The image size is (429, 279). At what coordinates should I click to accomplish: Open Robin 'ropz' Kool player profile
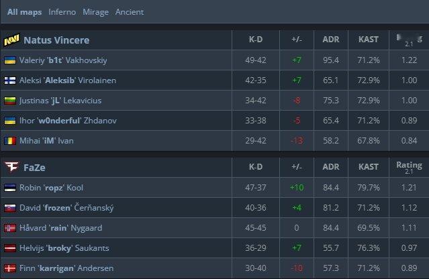coord(51,188)
